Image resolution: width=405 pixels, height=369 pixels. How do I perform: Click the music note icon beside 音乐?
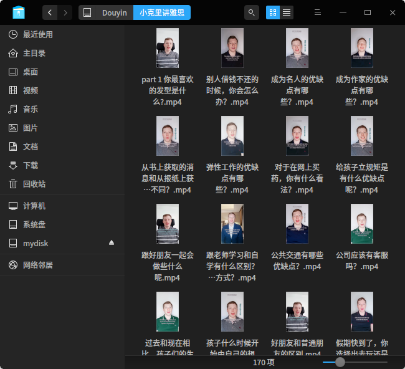coord(13,109)
